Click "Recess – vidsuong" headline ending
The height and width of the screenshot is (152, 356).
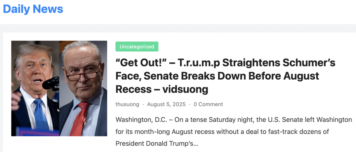click(162, 89)
